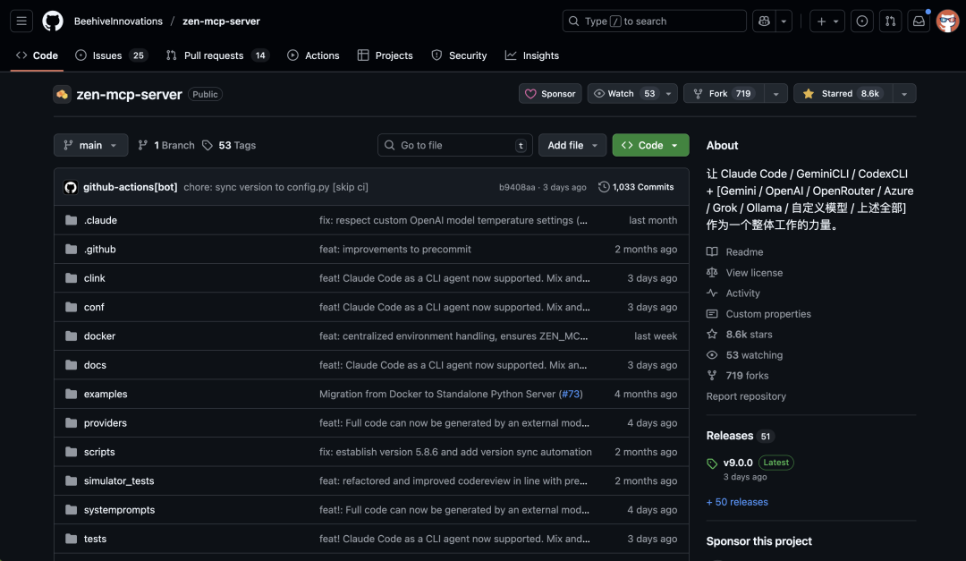Expand the green Code dropdown

pyautogui.click(x=650, y=145)
